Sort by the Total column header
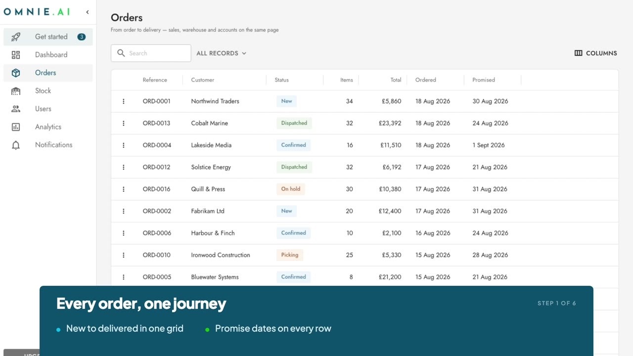Screen dimensions: 633x356 click(x=396, y=80)
